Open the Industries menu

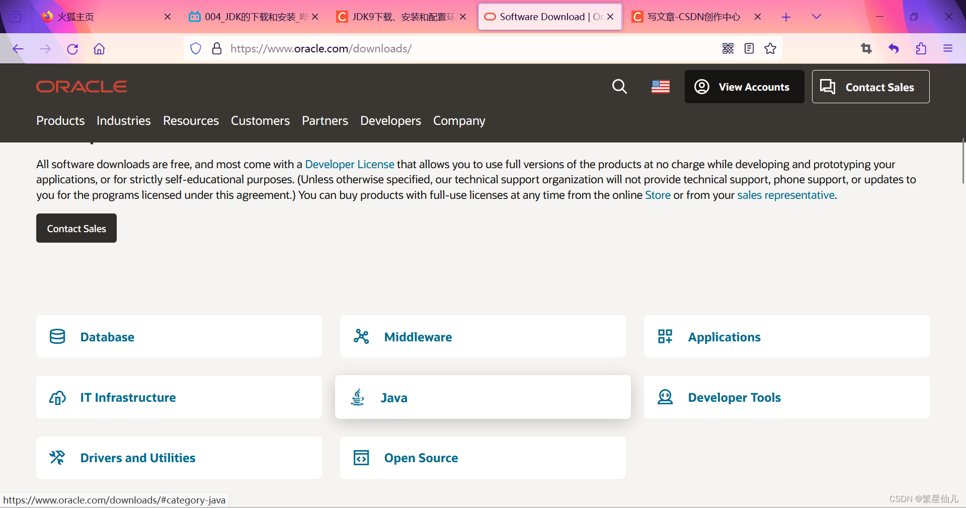pos(124,121)
